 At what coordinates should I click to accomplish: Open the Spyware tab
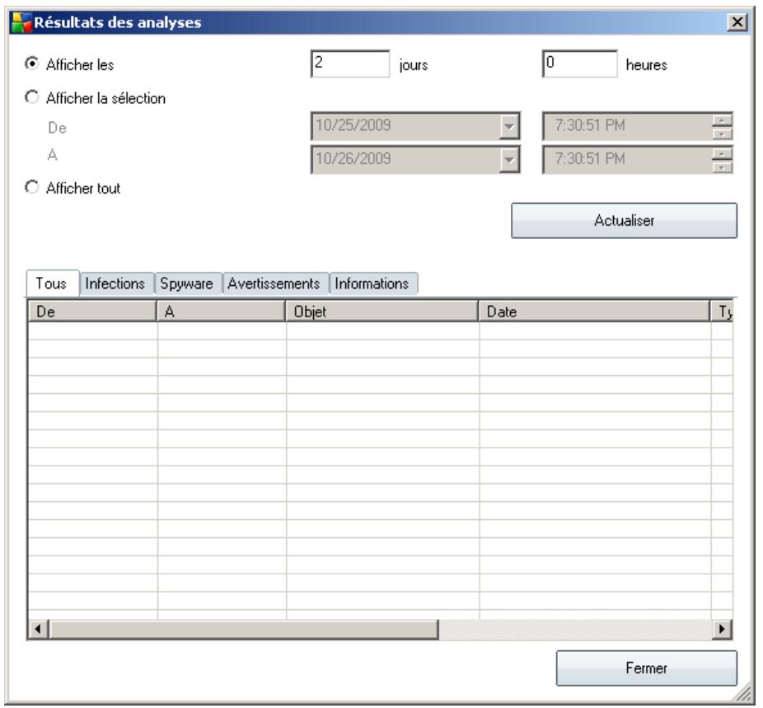pos(187,284)
